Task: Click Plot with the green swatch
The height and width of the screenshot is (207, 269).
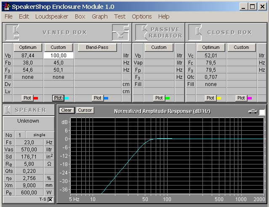Action: click(159, 98)
